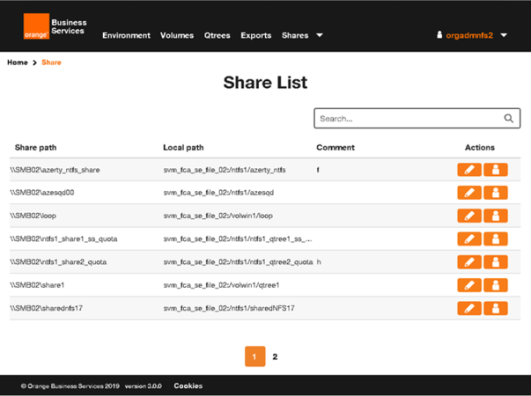531x396 pixels.
Task: Click edit pencil icon for azerty_ntfs_share
Action: pos(469,170)
